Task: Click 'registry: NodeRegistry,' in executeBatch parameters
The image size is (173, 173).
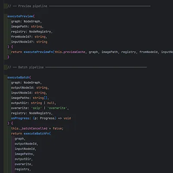Action: pyautogui.click(x=32, y=113)
